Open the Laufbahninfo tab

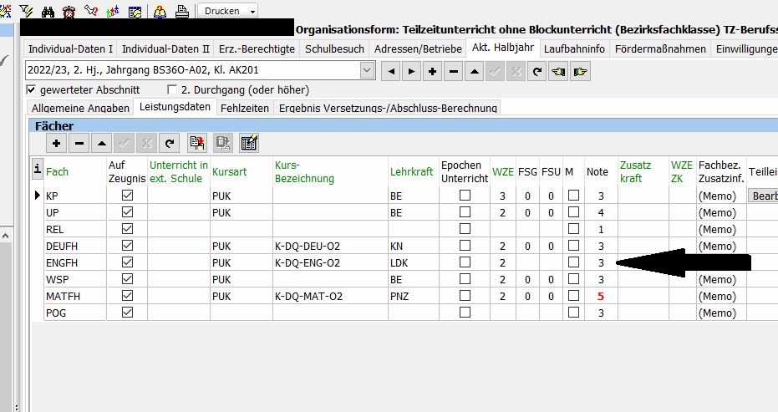coord(574,49)
